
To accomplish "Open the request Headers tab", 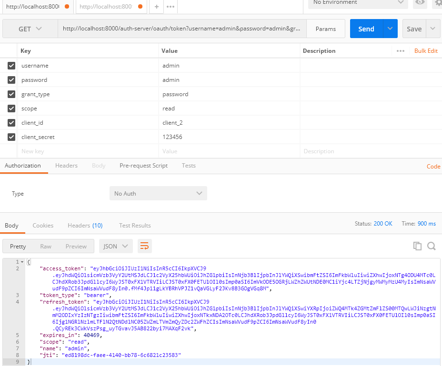I will pyautogui.click(x=66, y=166).
